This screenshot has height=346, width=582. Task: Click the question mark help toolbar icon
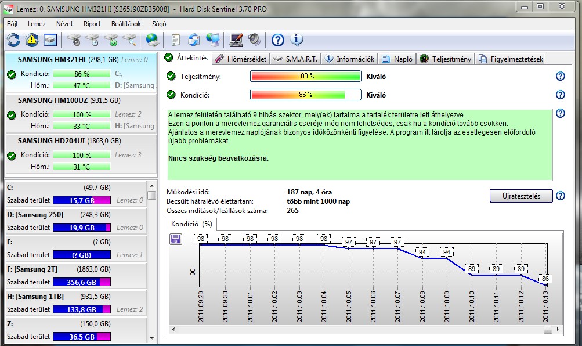click(277, 39)
